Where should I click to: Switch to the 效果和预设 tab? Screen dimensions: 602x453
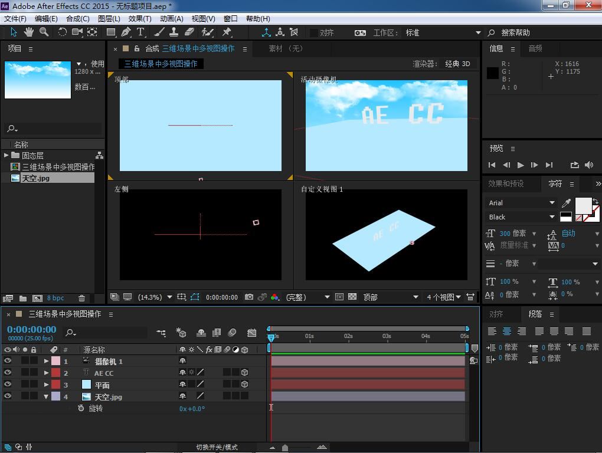pos(506,183)
